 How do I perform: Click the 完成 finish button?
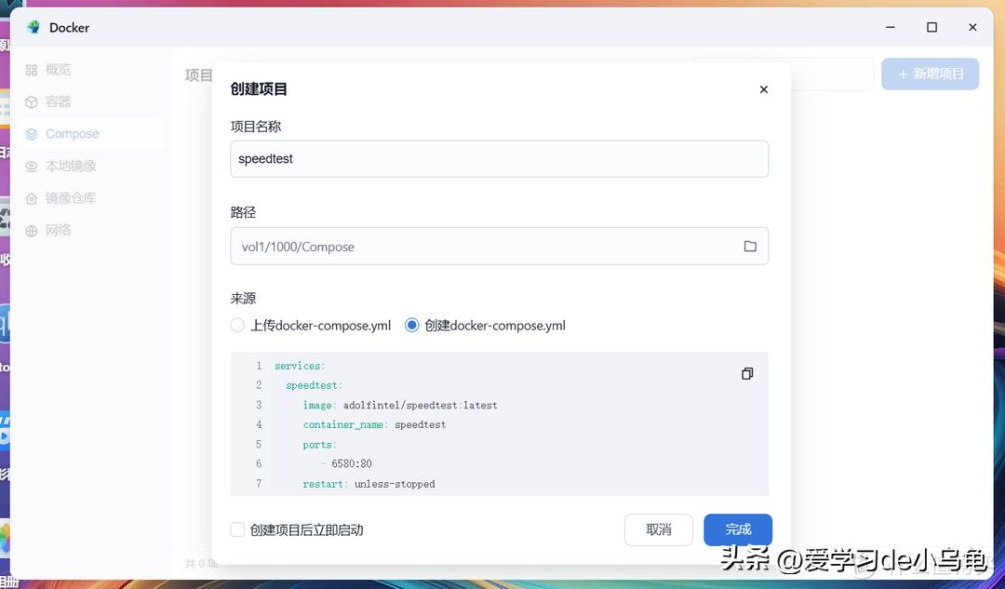click(738, 529)
